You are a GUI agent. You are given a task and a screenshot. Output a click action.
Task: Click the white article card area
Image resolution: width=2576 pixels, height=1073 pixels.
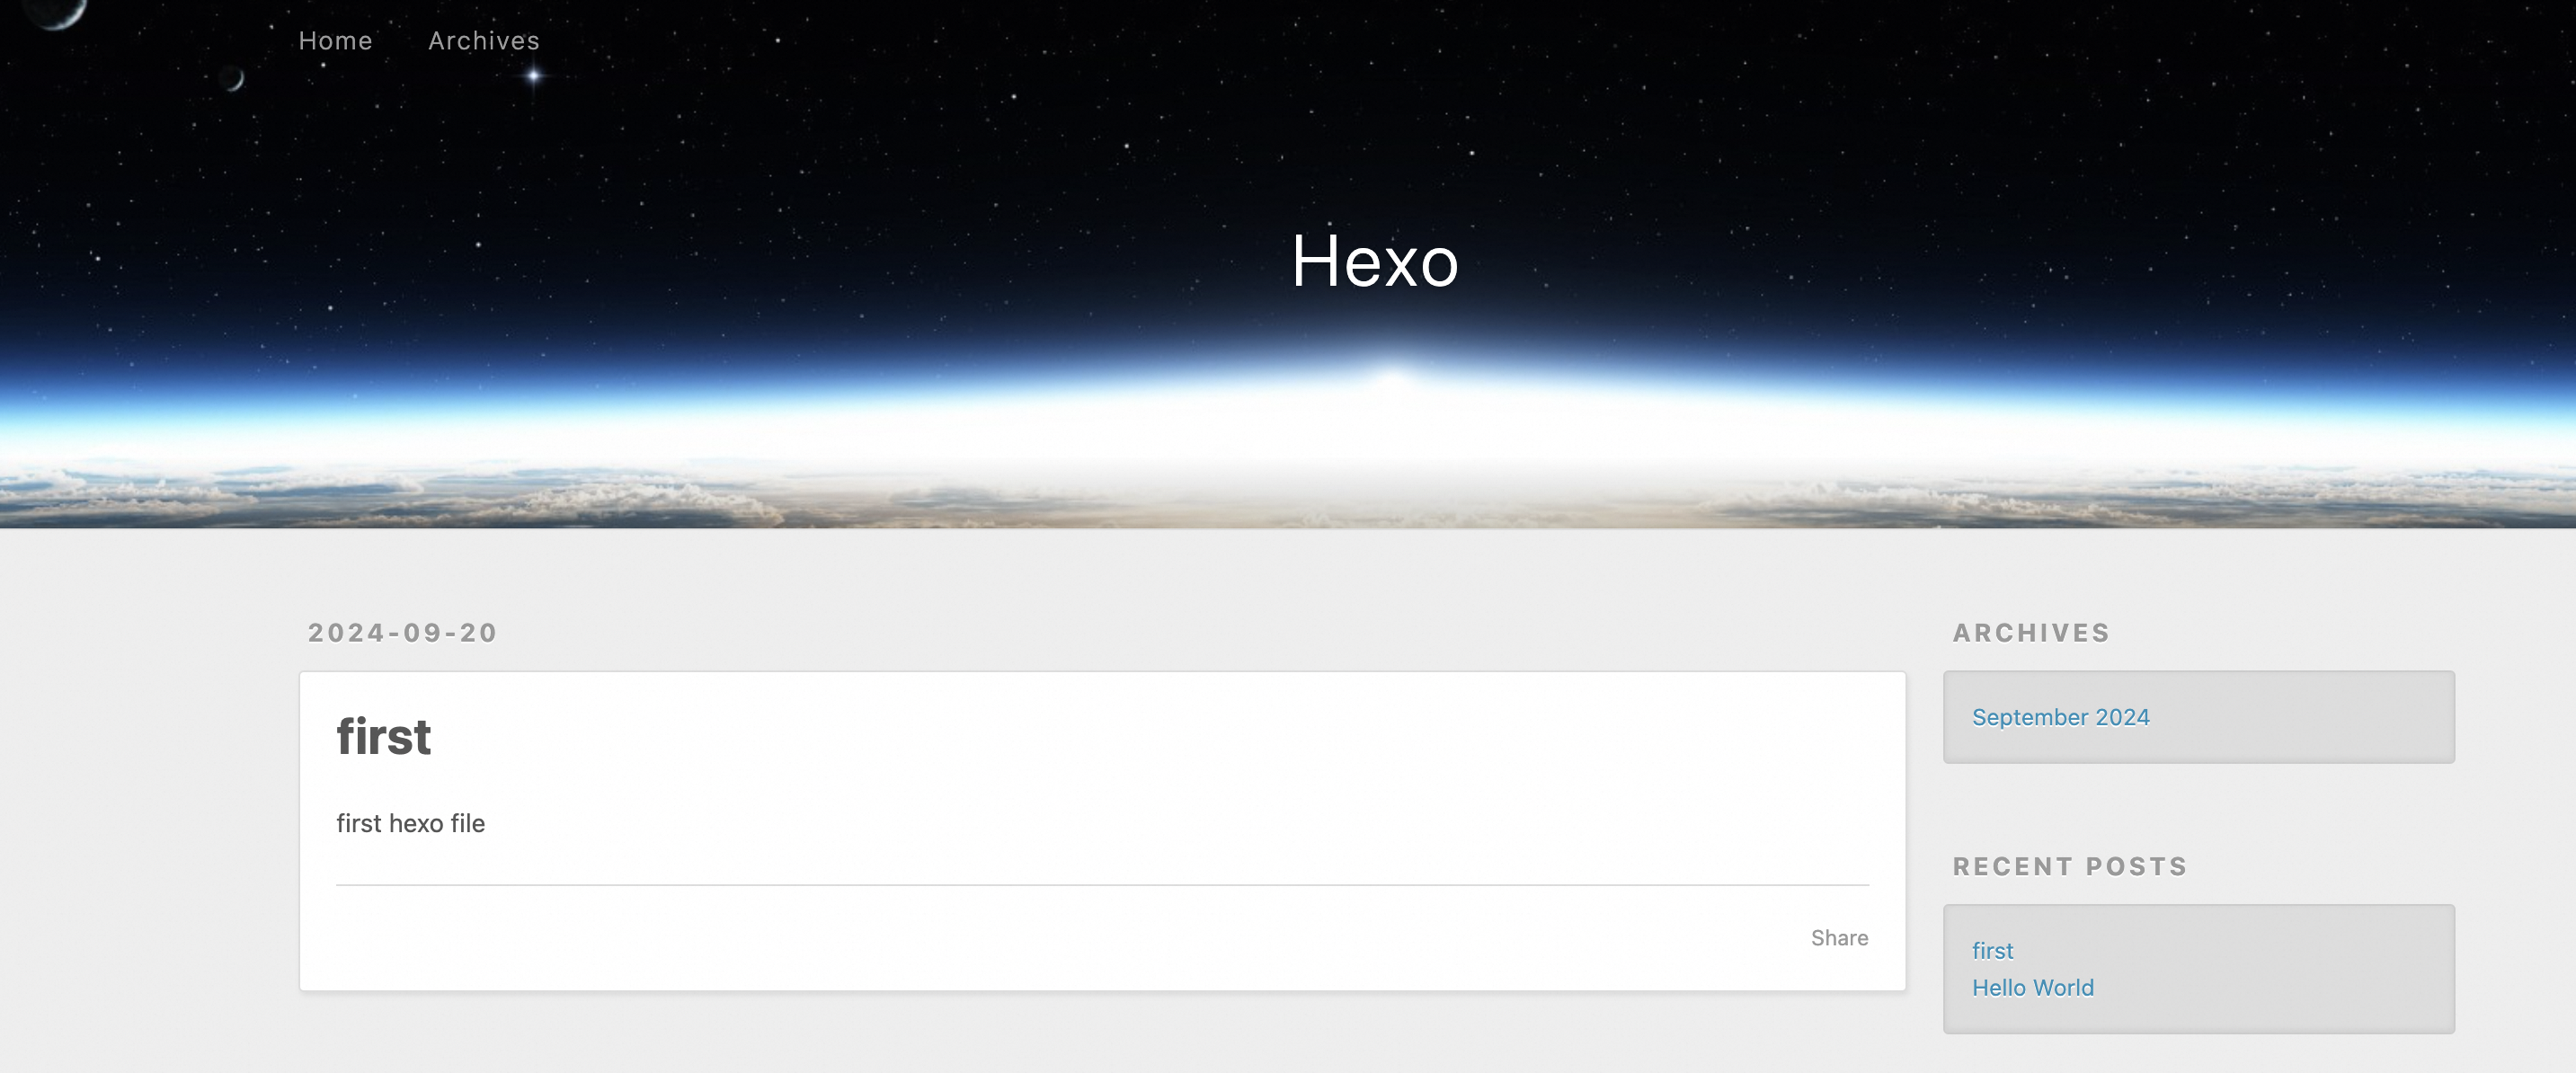[x=1102, y=831]
